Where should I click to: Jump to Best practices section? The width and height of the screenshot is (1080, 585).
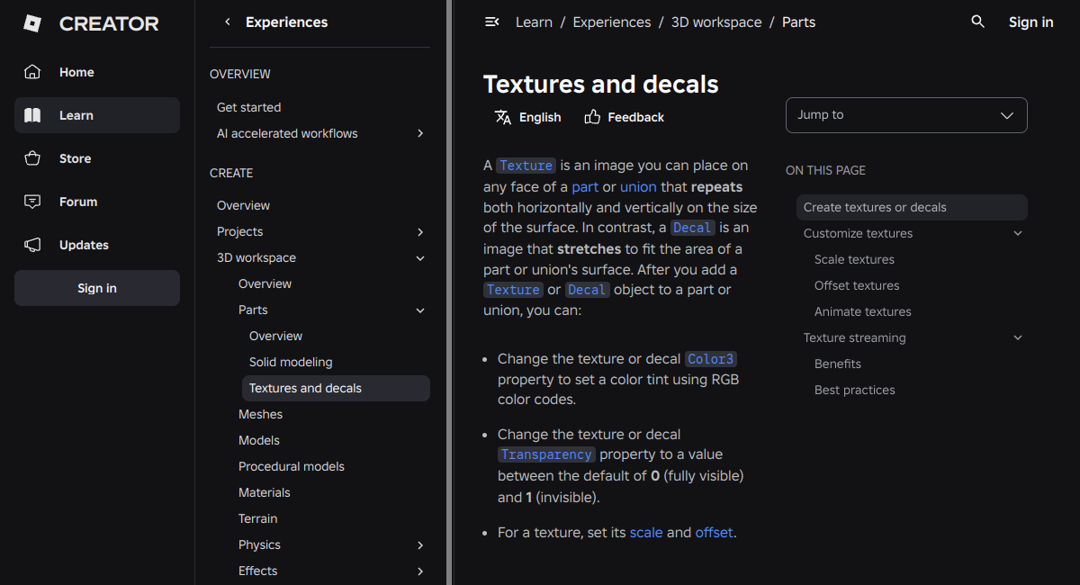tap(855, 390)
